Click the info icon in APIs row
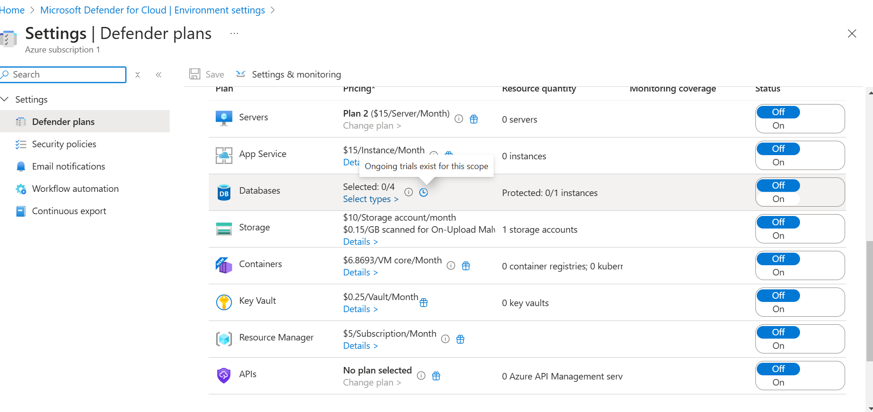This screenshot has height=412, width=873. click(x=421, y=376)
